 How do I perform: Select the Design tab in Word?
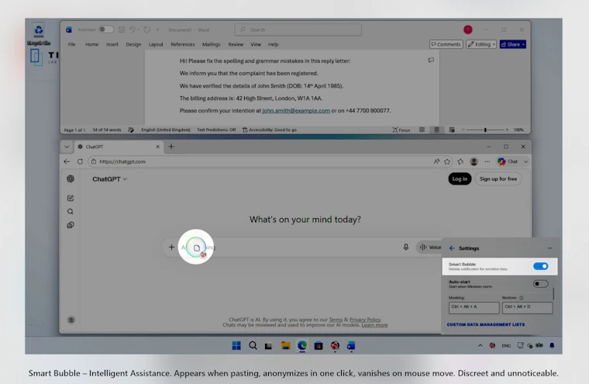133,44
